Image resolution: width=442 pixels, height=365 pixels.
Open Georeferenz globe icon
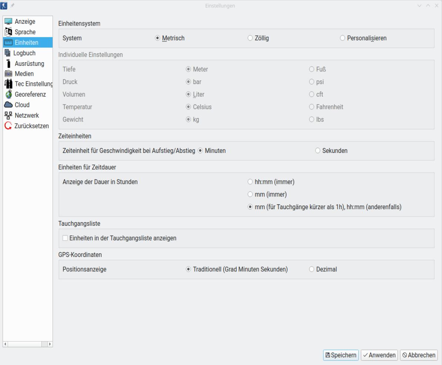(8, 94)
